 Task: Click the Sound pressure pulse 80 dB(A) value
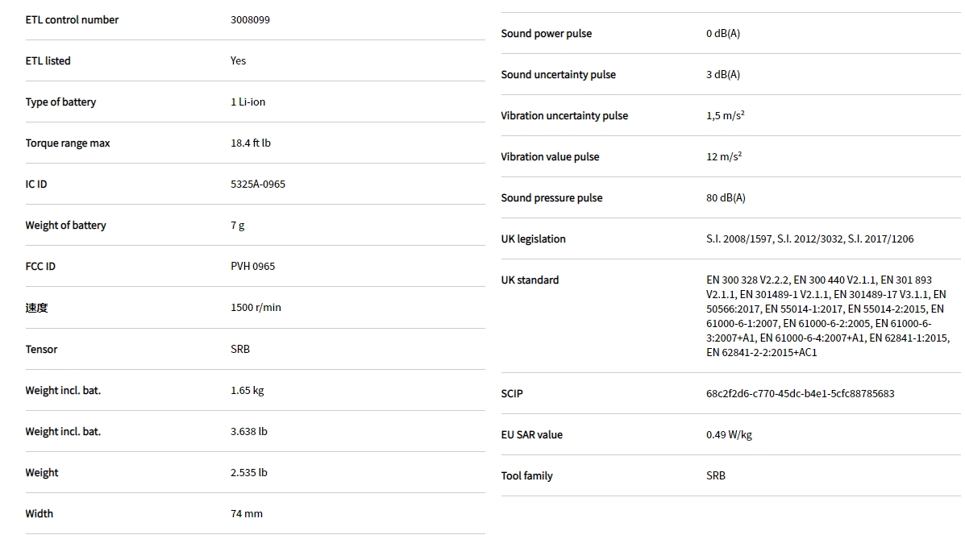[726, 198]
